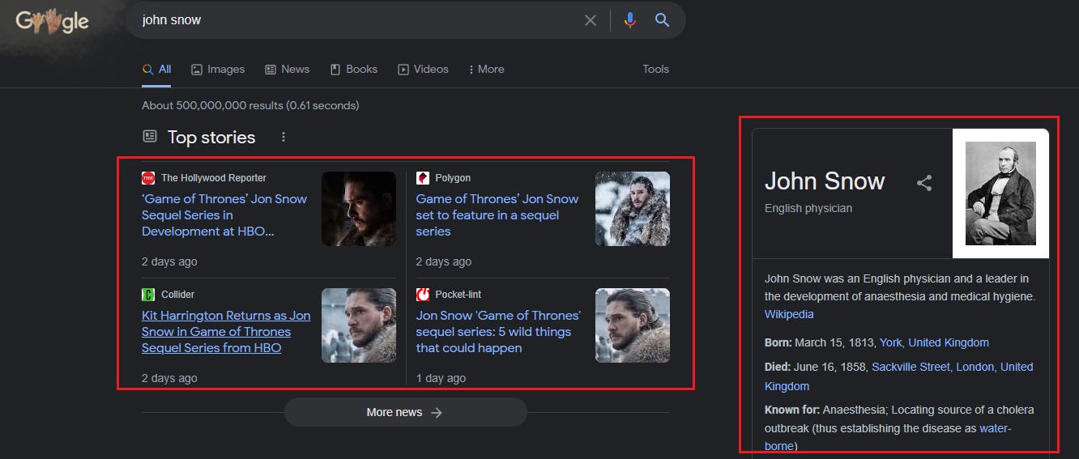Open the News tab
Image resolution: width=1079 pixels, height=459 pixels.
[288, 70]
